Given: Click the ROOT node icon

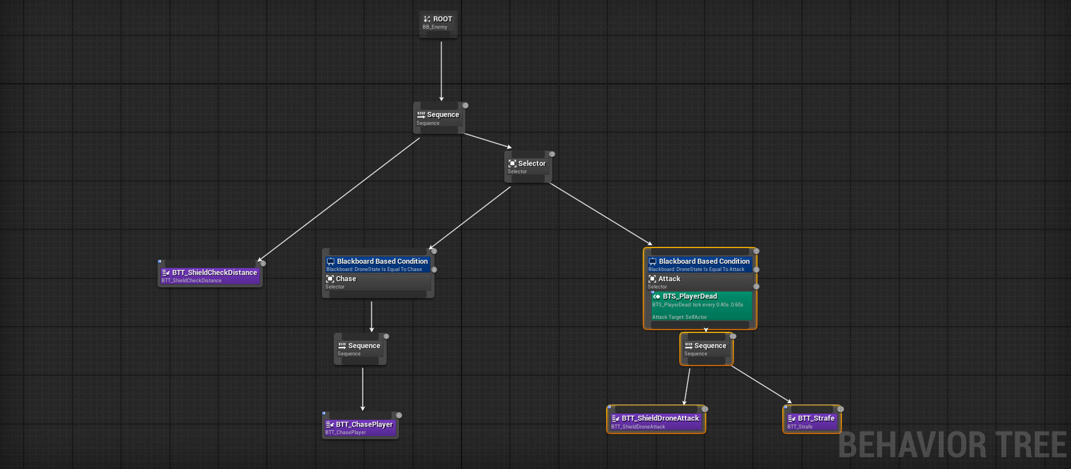Looking at the screenshot, I should click(x=427, y=19).
